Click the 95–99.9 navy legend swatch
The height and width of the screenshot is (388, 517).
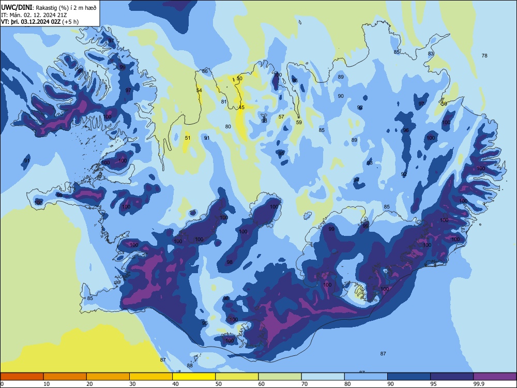point(452,377)
